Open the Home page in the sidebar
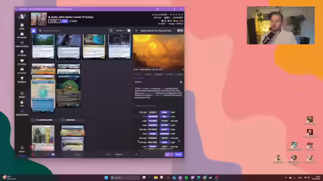Viewport: 323px width, 181px height. pyautogui.click(x=22, y=27)
